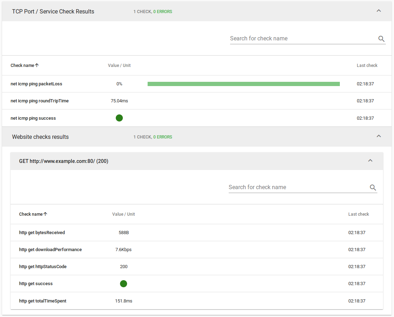Click sort arrow beside Check name in ping table

[x=37, y=66]
